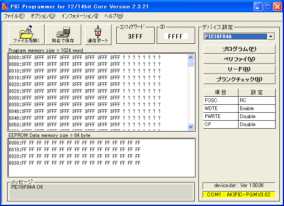This screenshot has width=284, height=206.
Task: Expand the PIC16F84A device dropdown
Action: pos(271,37)
